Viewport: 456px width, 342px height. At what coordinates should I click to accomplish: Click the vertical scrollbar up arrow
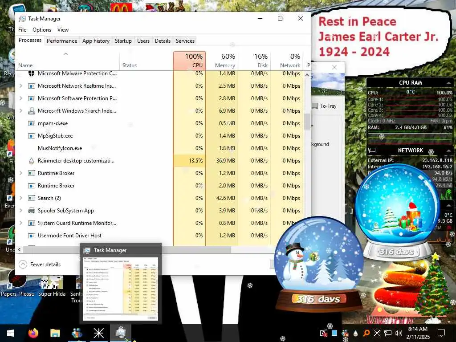307,75
